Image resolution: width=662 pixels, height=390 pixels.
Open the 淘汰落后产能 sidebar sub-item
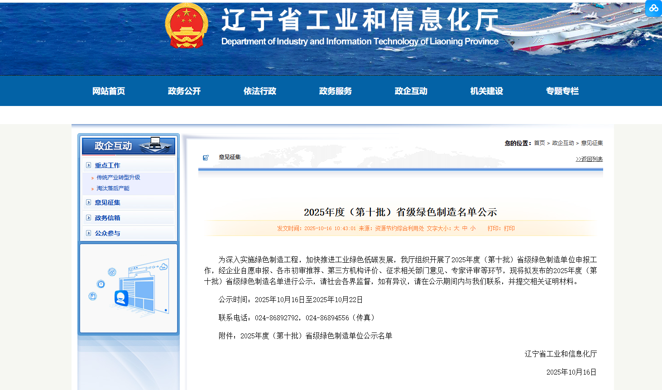point(113,188)
